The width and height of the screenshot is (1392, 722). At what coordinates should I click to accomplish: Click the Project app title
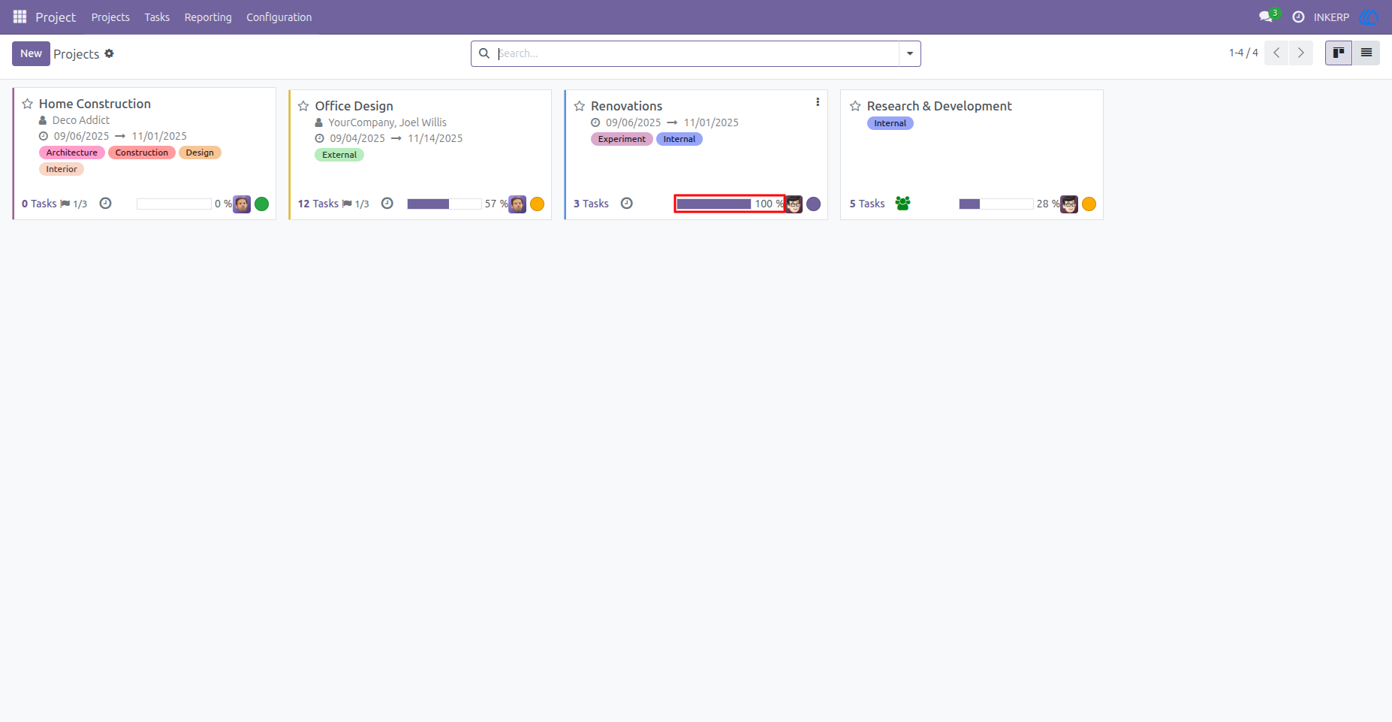pos(56,17)
